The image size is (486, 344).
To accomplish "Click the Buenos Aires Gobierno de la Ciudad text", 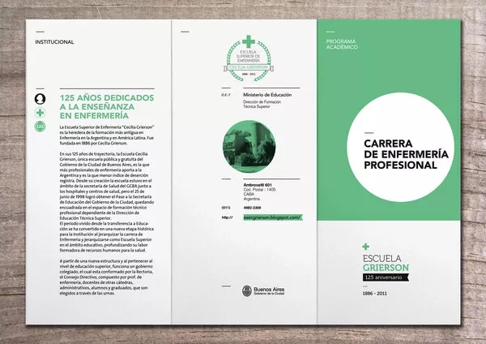I will click(x=269, y=291).
